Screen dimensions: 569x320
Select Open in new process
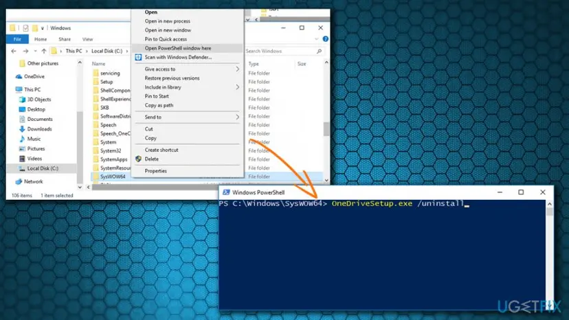pyautogui.click(x=167, y=21)
